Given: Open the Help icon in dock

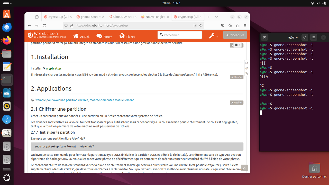Looking at the screenshot, I should [x=7, y=119].
